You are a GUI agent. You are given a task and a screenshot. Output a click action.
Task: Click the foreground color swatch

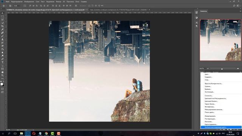click(x=2, y=84)
